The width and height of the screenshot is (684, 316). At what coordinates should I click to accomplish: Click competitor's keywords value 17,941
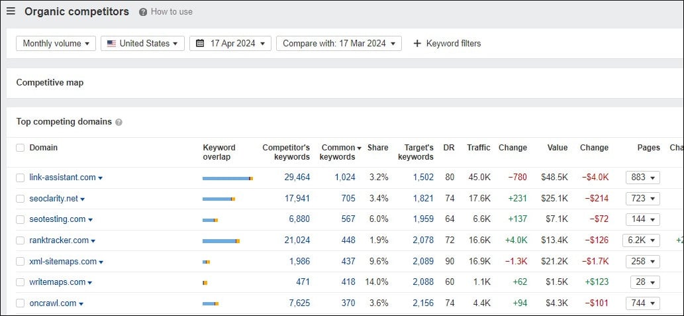pyautogui.click(x=297, y=198)
